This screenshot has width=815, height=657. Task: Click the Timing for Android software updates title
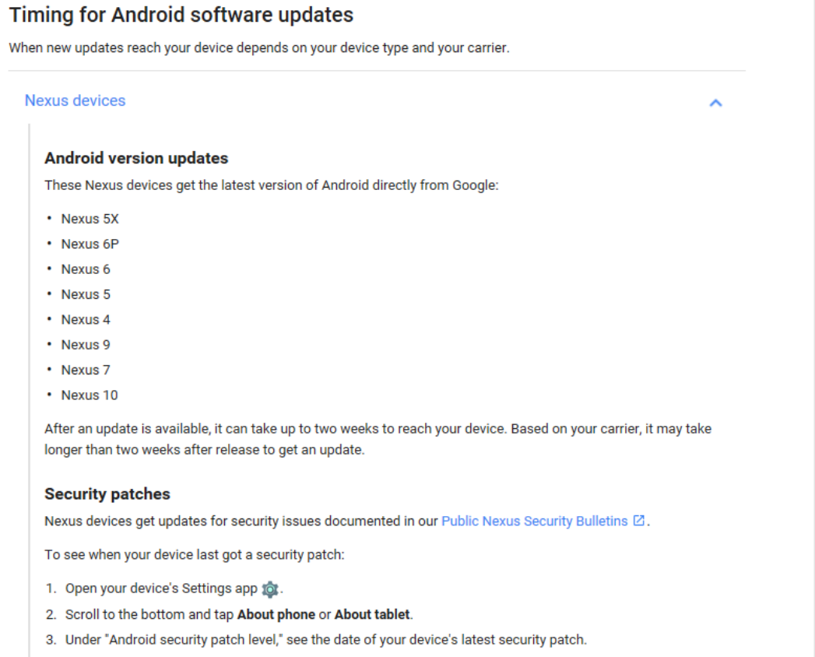(x=181, y=15)
